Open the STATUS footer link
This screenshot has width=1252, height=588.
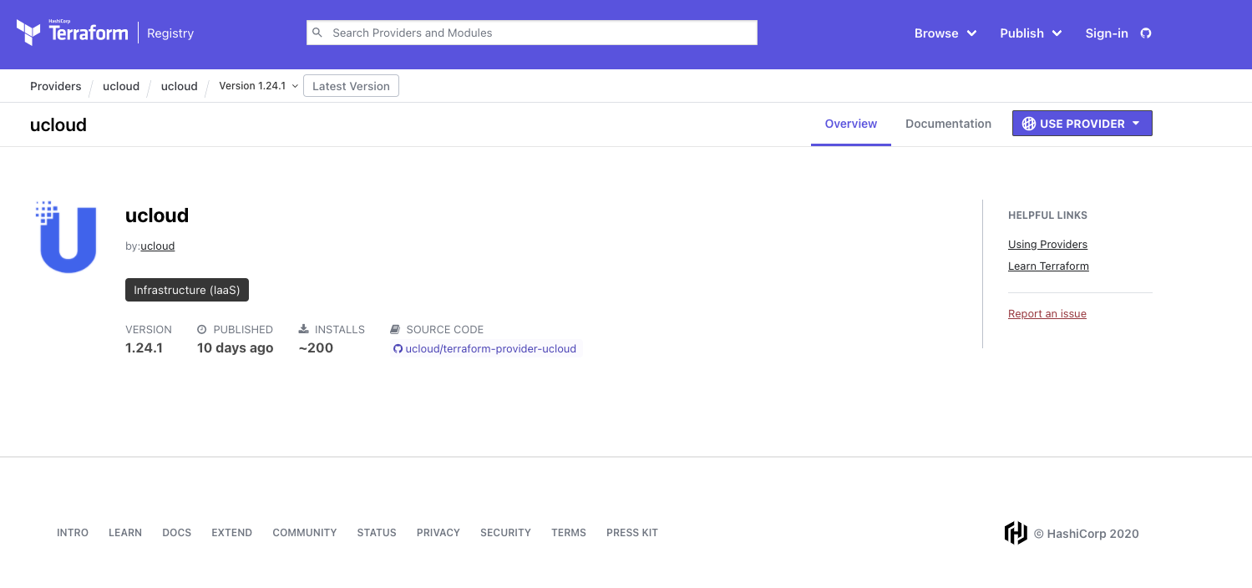[377, 533]
